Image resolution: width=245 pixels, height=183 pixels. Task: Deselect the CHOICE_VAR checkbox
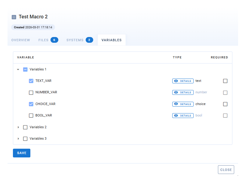(x=31, y=104)
